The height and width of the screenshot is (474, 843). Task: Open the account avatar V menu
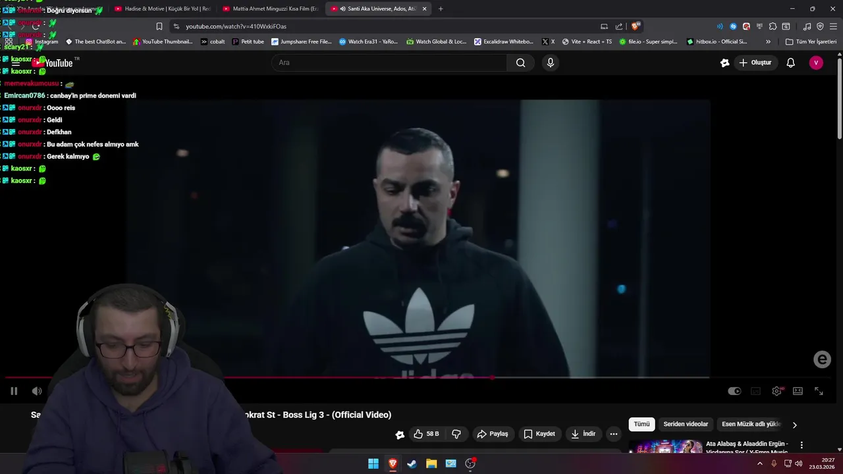tap(816, 63)
